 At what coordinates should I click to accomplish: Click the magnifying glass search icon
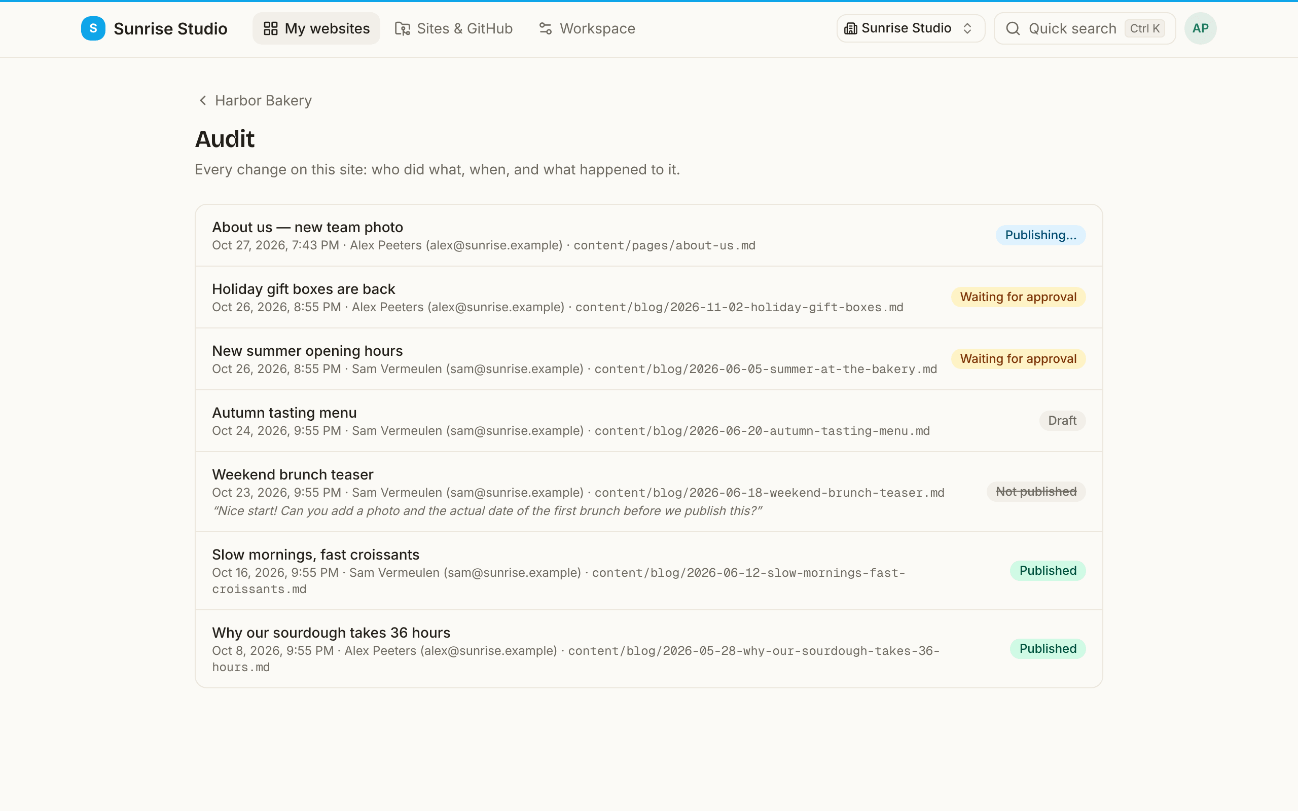tap(1013, 28)
